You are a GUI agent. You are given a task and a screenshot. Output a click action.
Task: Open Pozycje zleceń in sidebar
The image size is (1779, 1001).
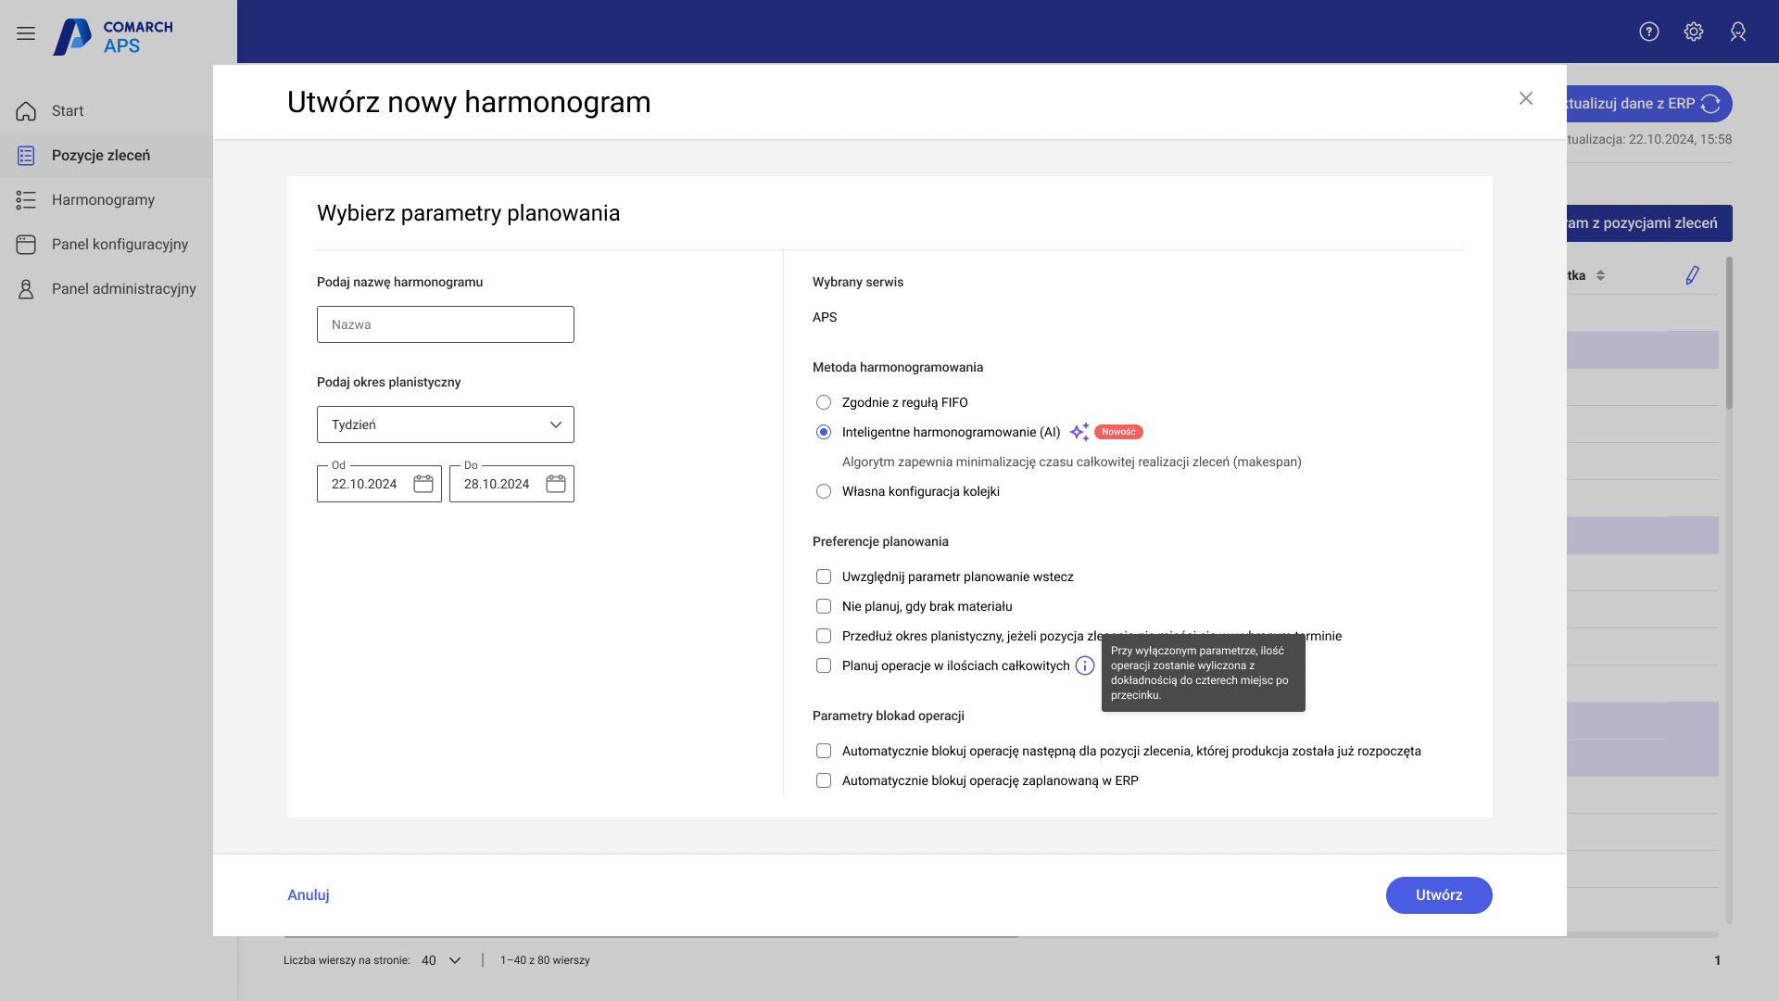(x=107, y=156)
